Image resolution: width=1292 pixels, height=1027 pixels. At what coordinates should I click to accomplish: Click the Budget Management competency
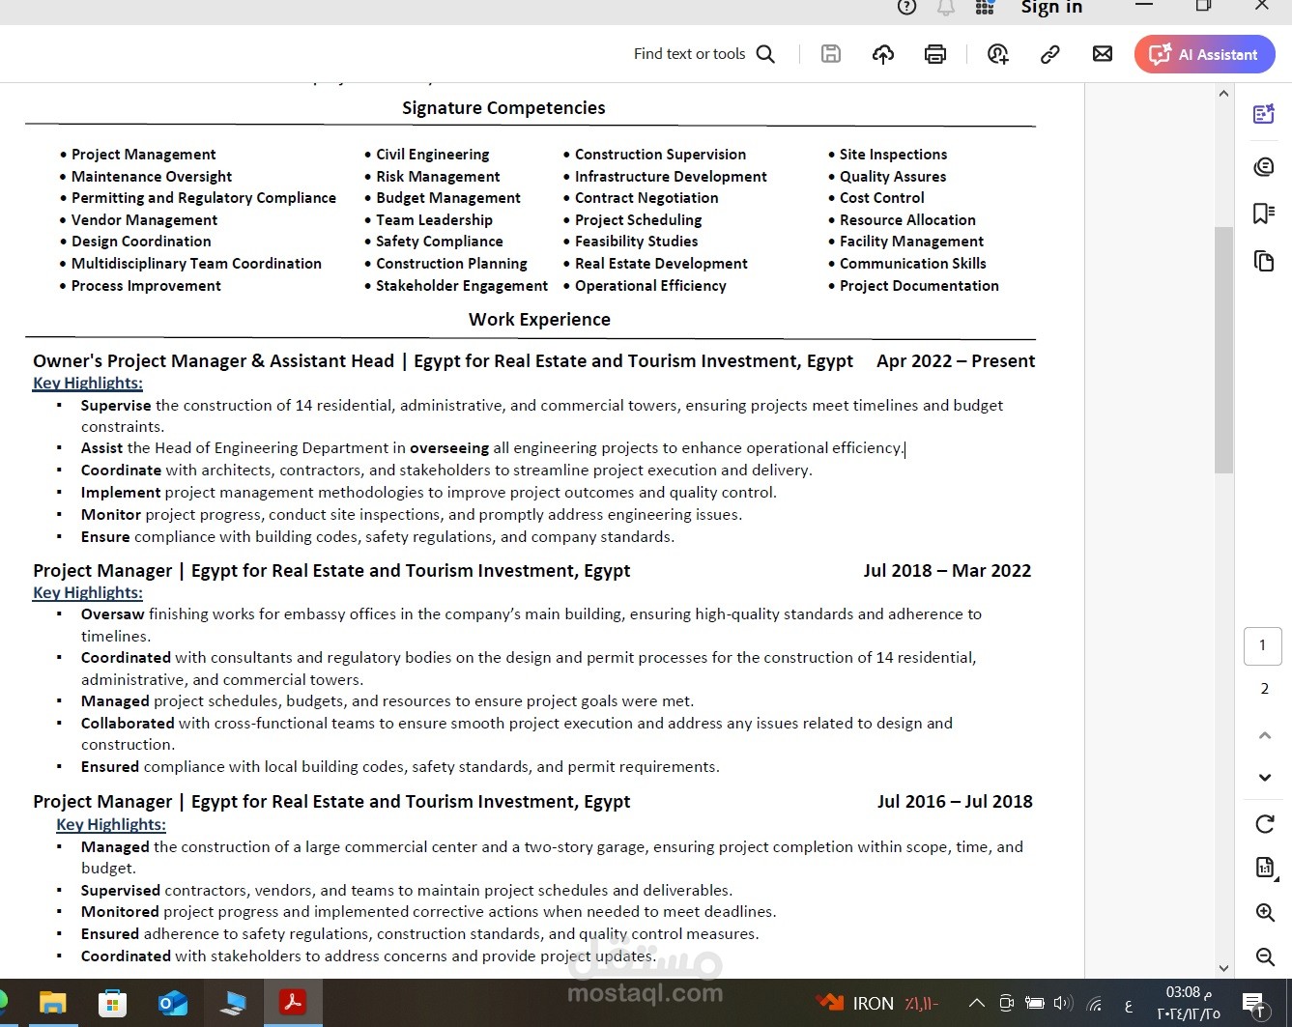coord(447,198)
